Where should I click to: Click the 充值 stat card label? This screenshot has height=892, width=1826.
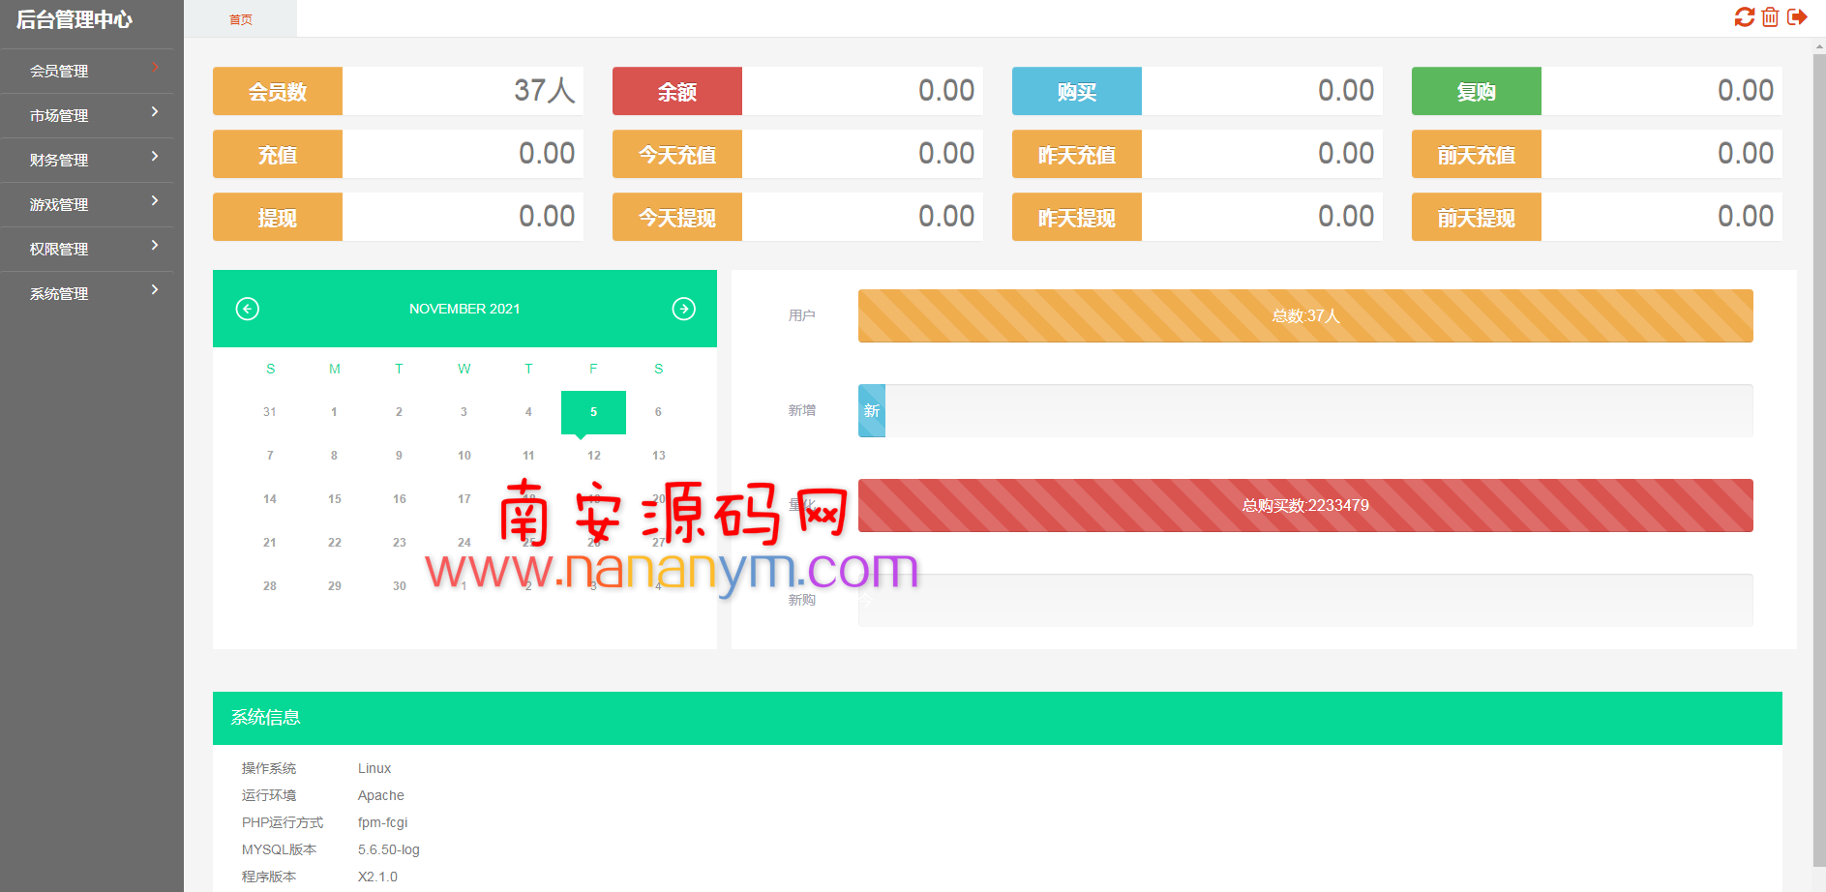coord(278,154)
